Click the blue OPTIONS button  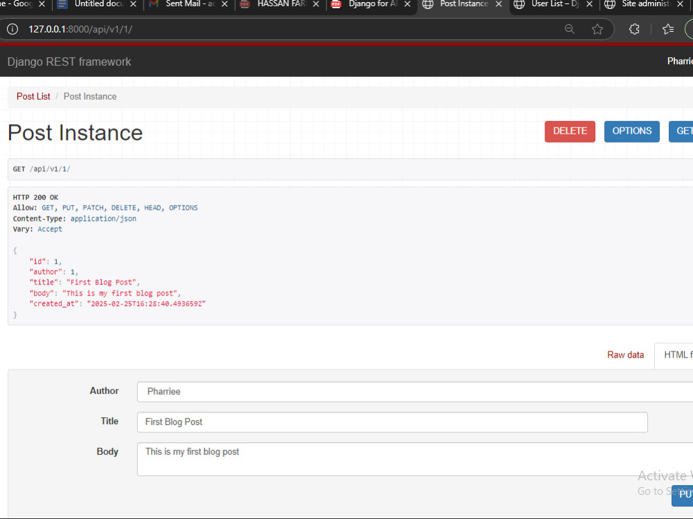[x=631, y=131]
